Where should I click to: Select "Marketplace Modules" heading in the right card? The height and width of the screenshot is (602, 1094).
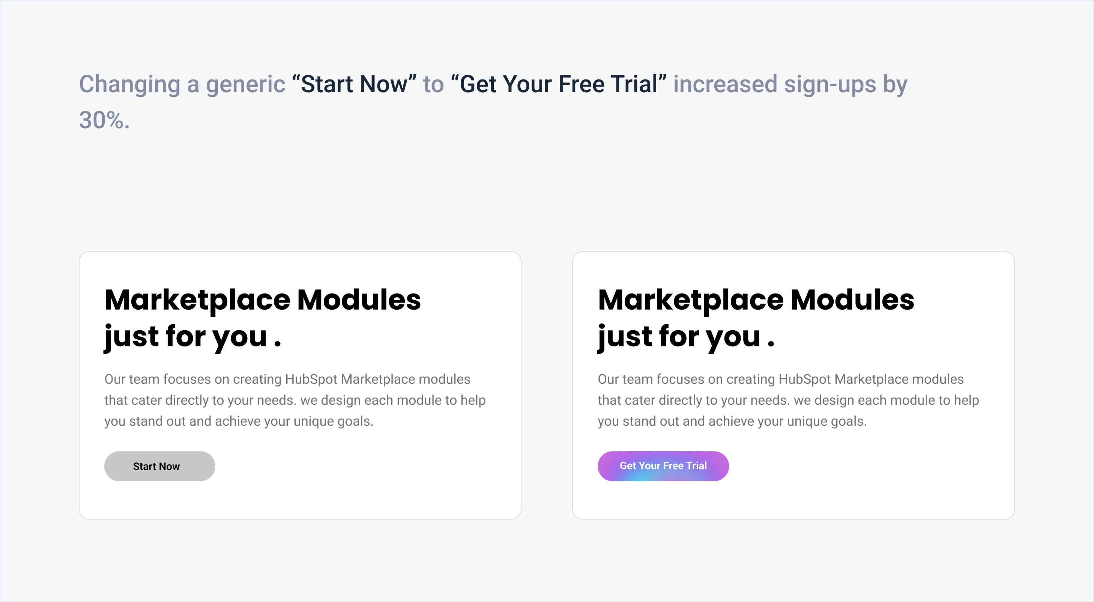point(756,300)
